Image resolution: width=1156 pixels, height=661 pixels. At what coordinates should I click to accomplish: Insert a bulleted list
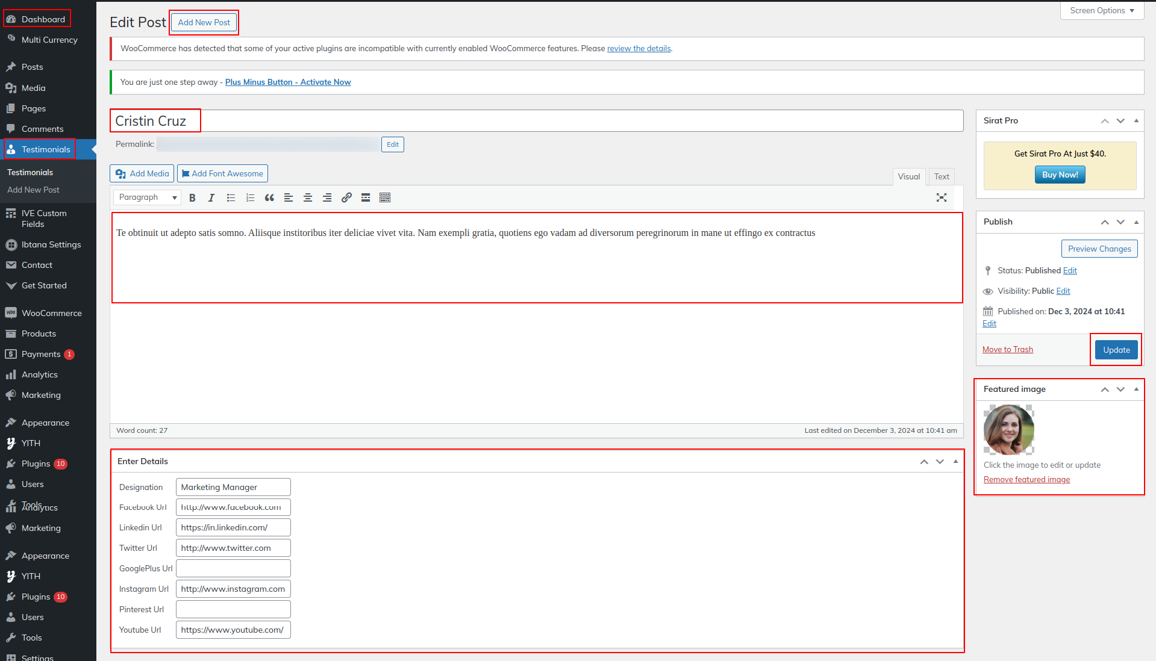[x=231, y=197]
